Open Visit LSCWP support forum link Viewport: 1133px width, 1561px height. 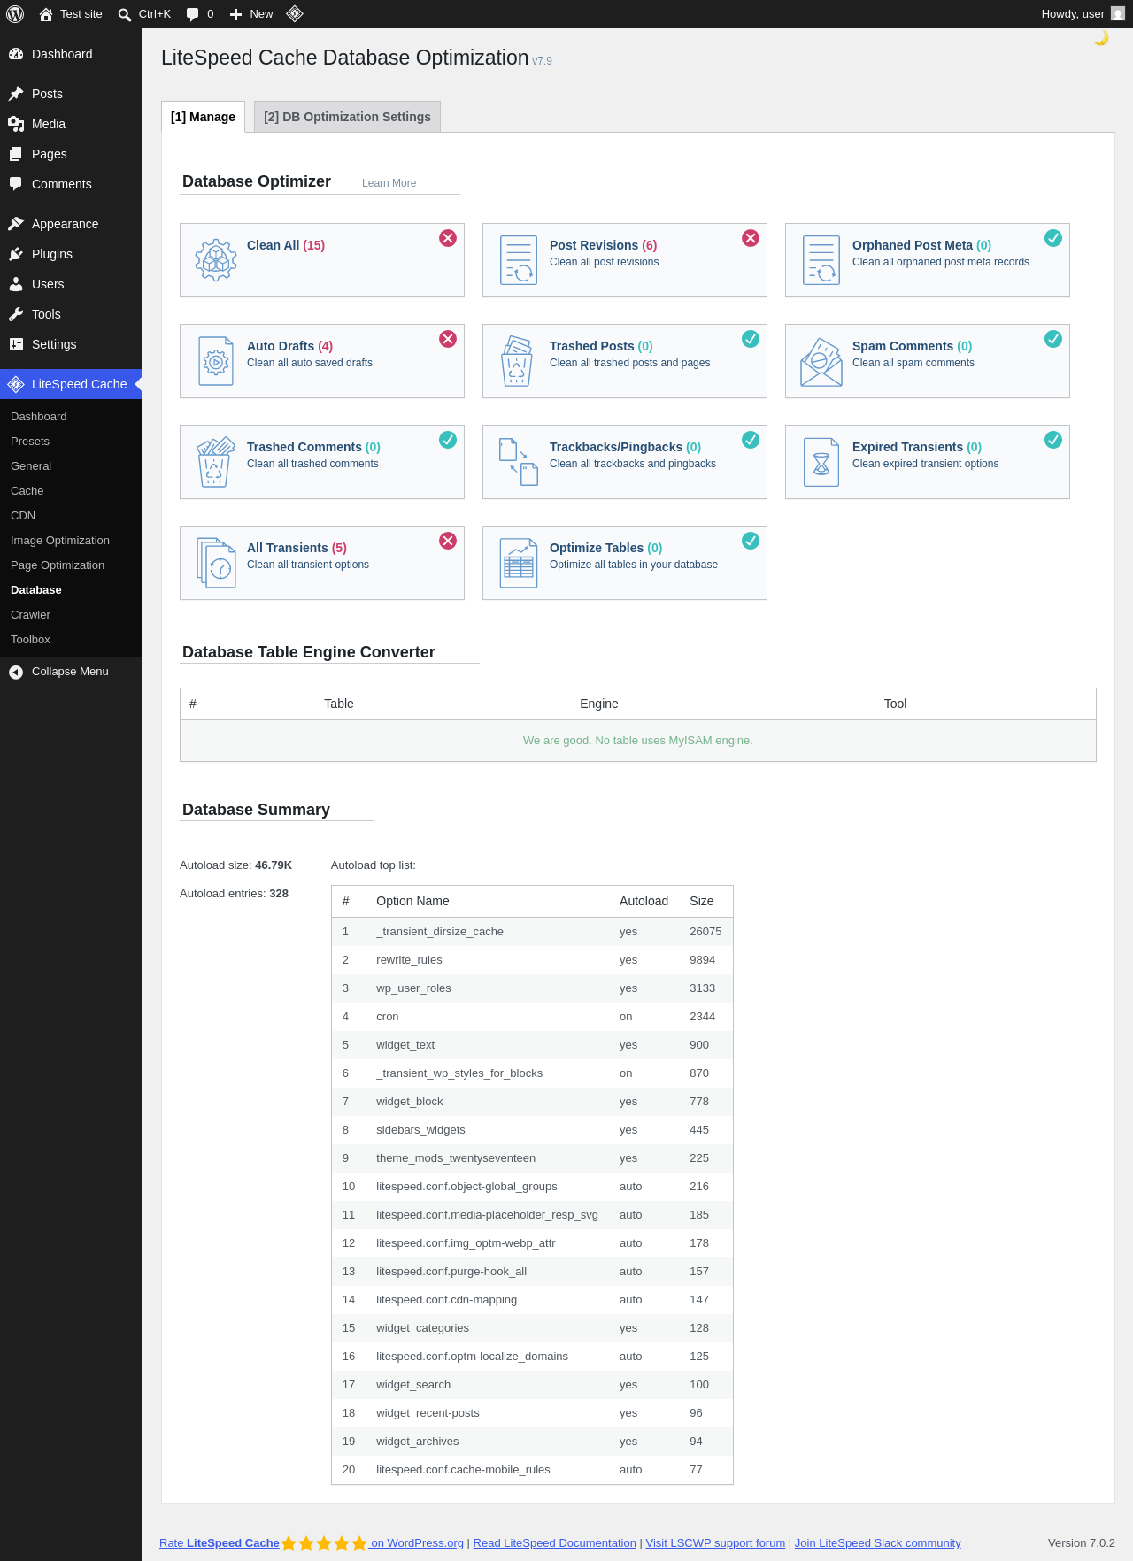[715, 1542]
